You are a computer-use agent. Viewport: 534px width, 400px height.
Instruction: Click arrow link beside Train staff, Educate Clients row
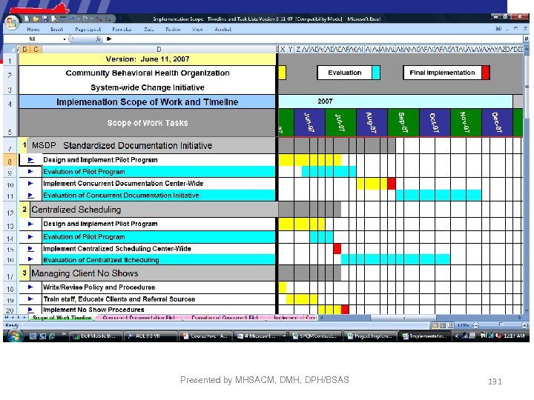point(30,299)
